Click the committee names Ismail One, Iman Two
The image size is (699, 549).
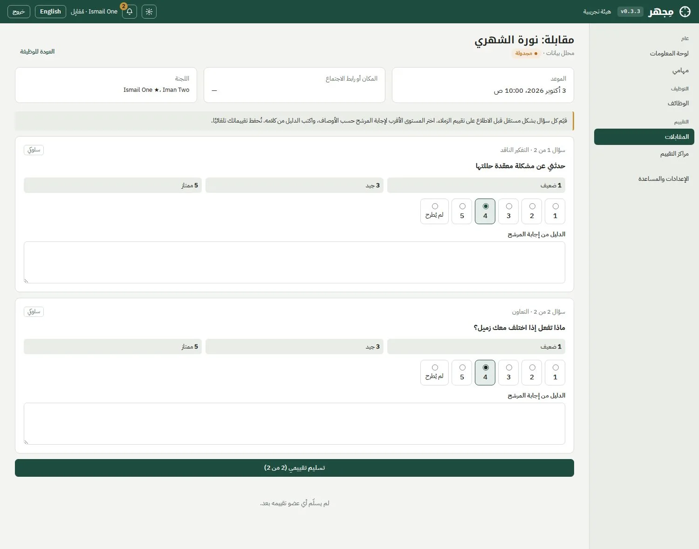coord(157,90)
